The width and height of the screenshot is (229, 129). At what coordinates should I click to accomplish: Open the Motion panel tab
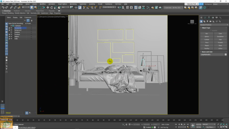coord(213,18)
